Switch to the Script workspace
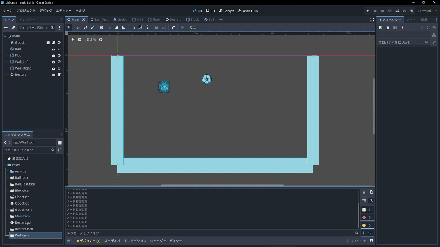 (226, 11)
